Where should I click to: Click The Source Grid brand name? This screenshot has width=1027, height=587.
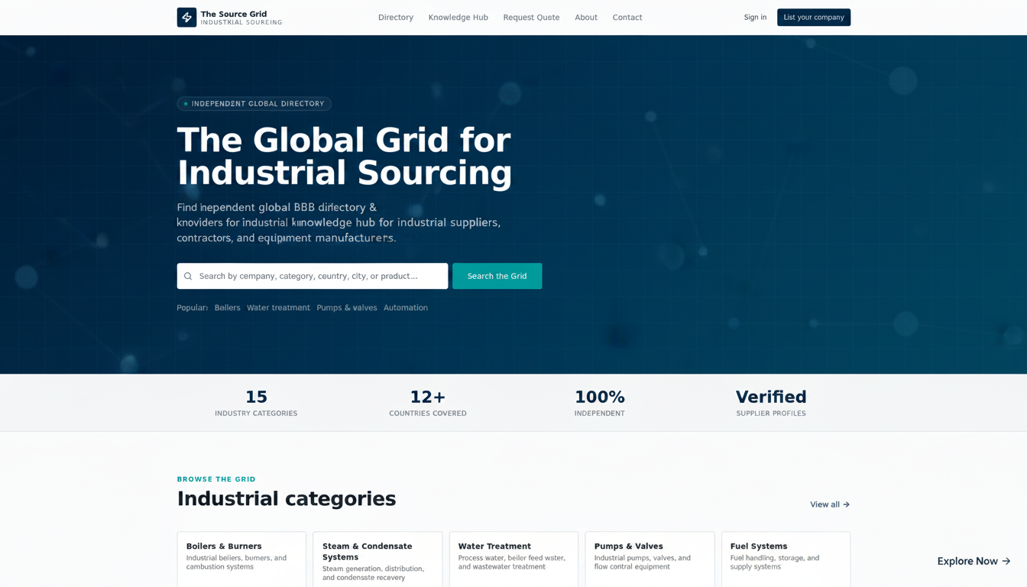coord(234,14)
